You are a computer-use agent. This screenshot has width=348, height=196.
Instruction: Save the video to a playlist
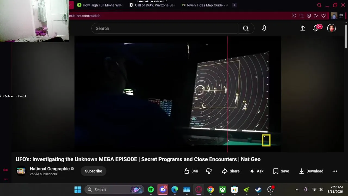[281, 171]
